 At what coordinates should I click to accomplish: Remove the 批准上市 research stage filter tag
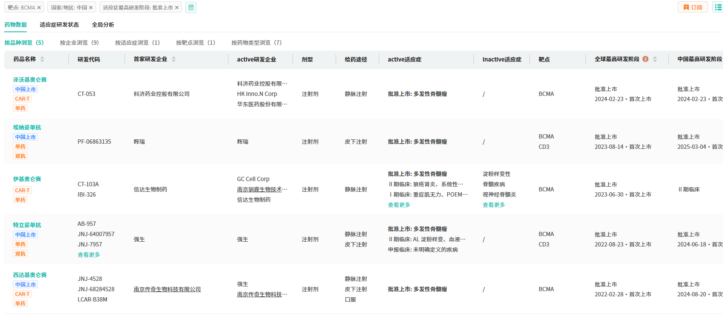(177, 8)
